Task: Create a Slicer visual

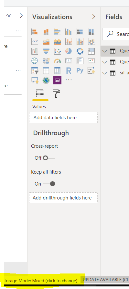Action: pos(35,70)
